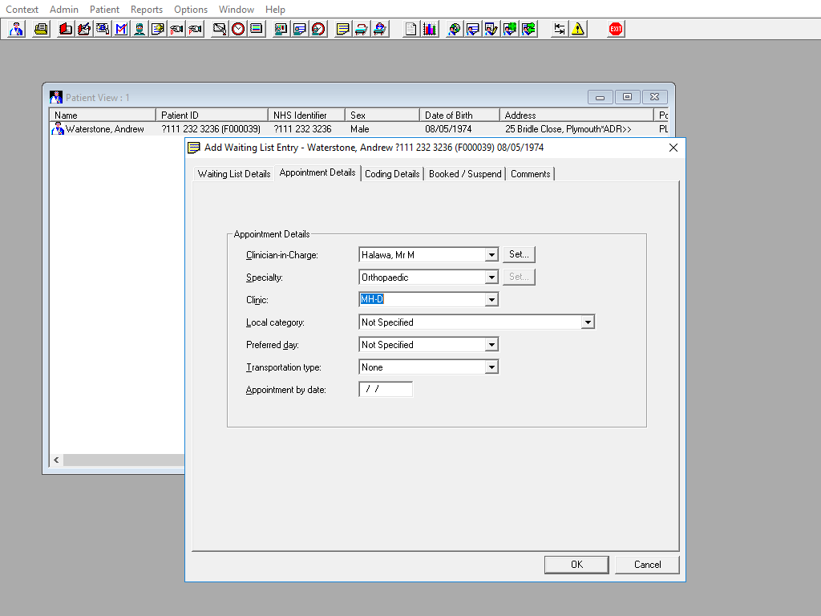Click the blank document page icon
This screenshot has height=616, width=821.
pos(411,29)
